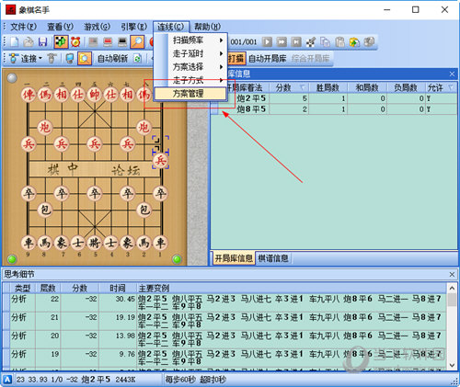
Task: Switch to the 开局库信息 tab
Action: pos(234,258)
